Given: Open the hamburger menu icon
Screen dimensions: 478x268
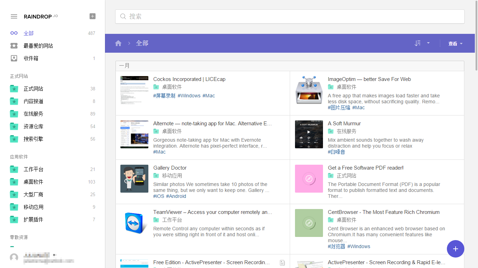Looking at the screenshot, I should pos(14,16).
